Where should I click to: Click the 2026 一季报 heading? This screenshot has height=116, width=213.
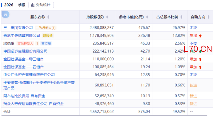click(15, 5)
